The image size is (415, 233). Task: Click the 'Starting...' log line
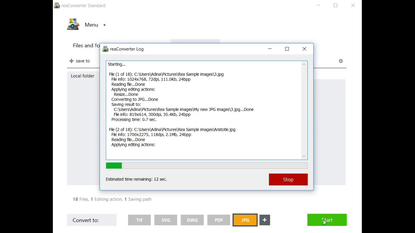(117, 64)
